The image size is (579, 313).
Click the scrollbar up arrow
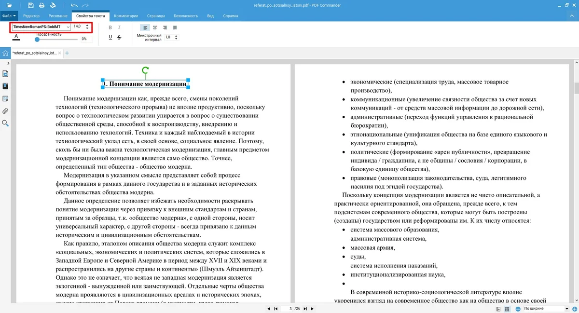click(x=576, y=62)
